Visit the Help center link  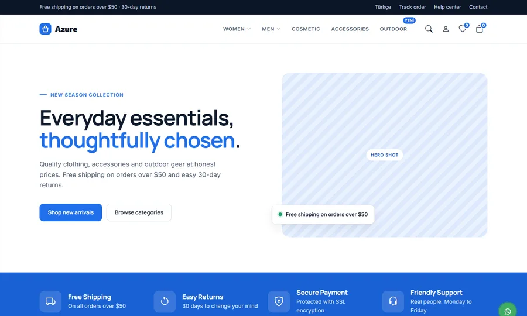pos(447,7)
